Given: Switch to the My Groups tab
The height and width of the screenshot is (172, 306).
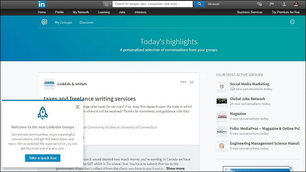Looking at the screenshot, I should click(63, 22).
